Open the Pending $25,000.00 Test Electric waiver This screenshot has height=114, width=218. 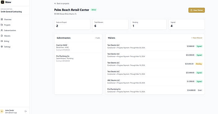click(x=155, y=64)
